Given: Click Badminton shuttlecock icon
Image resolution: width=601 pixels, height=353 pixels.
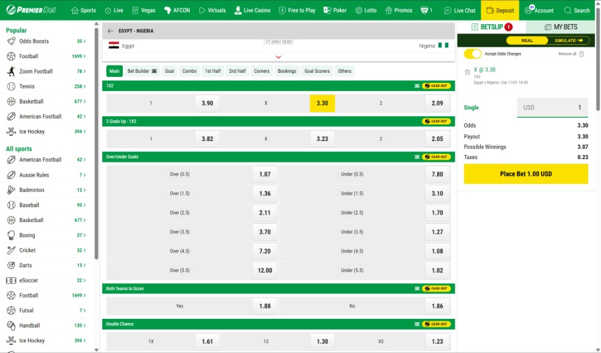Looking at the screenshot, I should coord(11,190).
